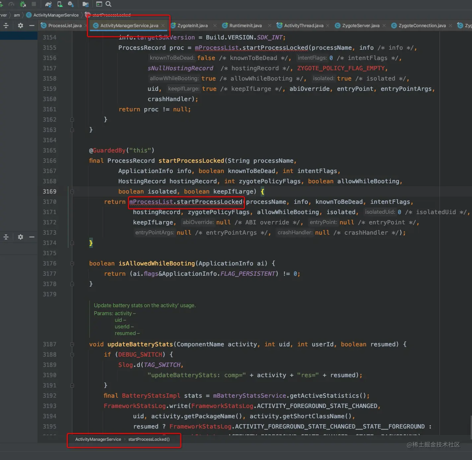Click SDK_INT on line 3154
Screen dimensions: 472x460
click(x=270, y=37)
